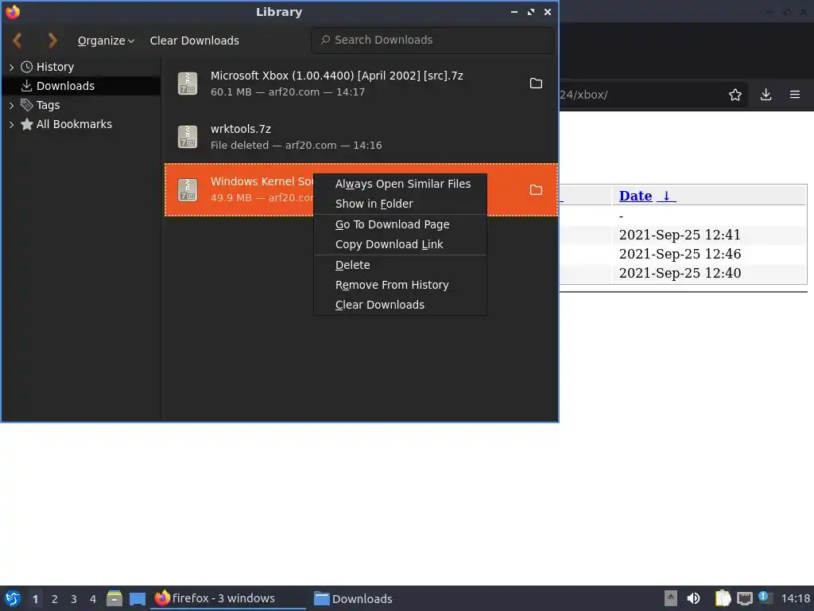
Task: Click the wrktools.7z file icon
Action: [x=188, y=137]
